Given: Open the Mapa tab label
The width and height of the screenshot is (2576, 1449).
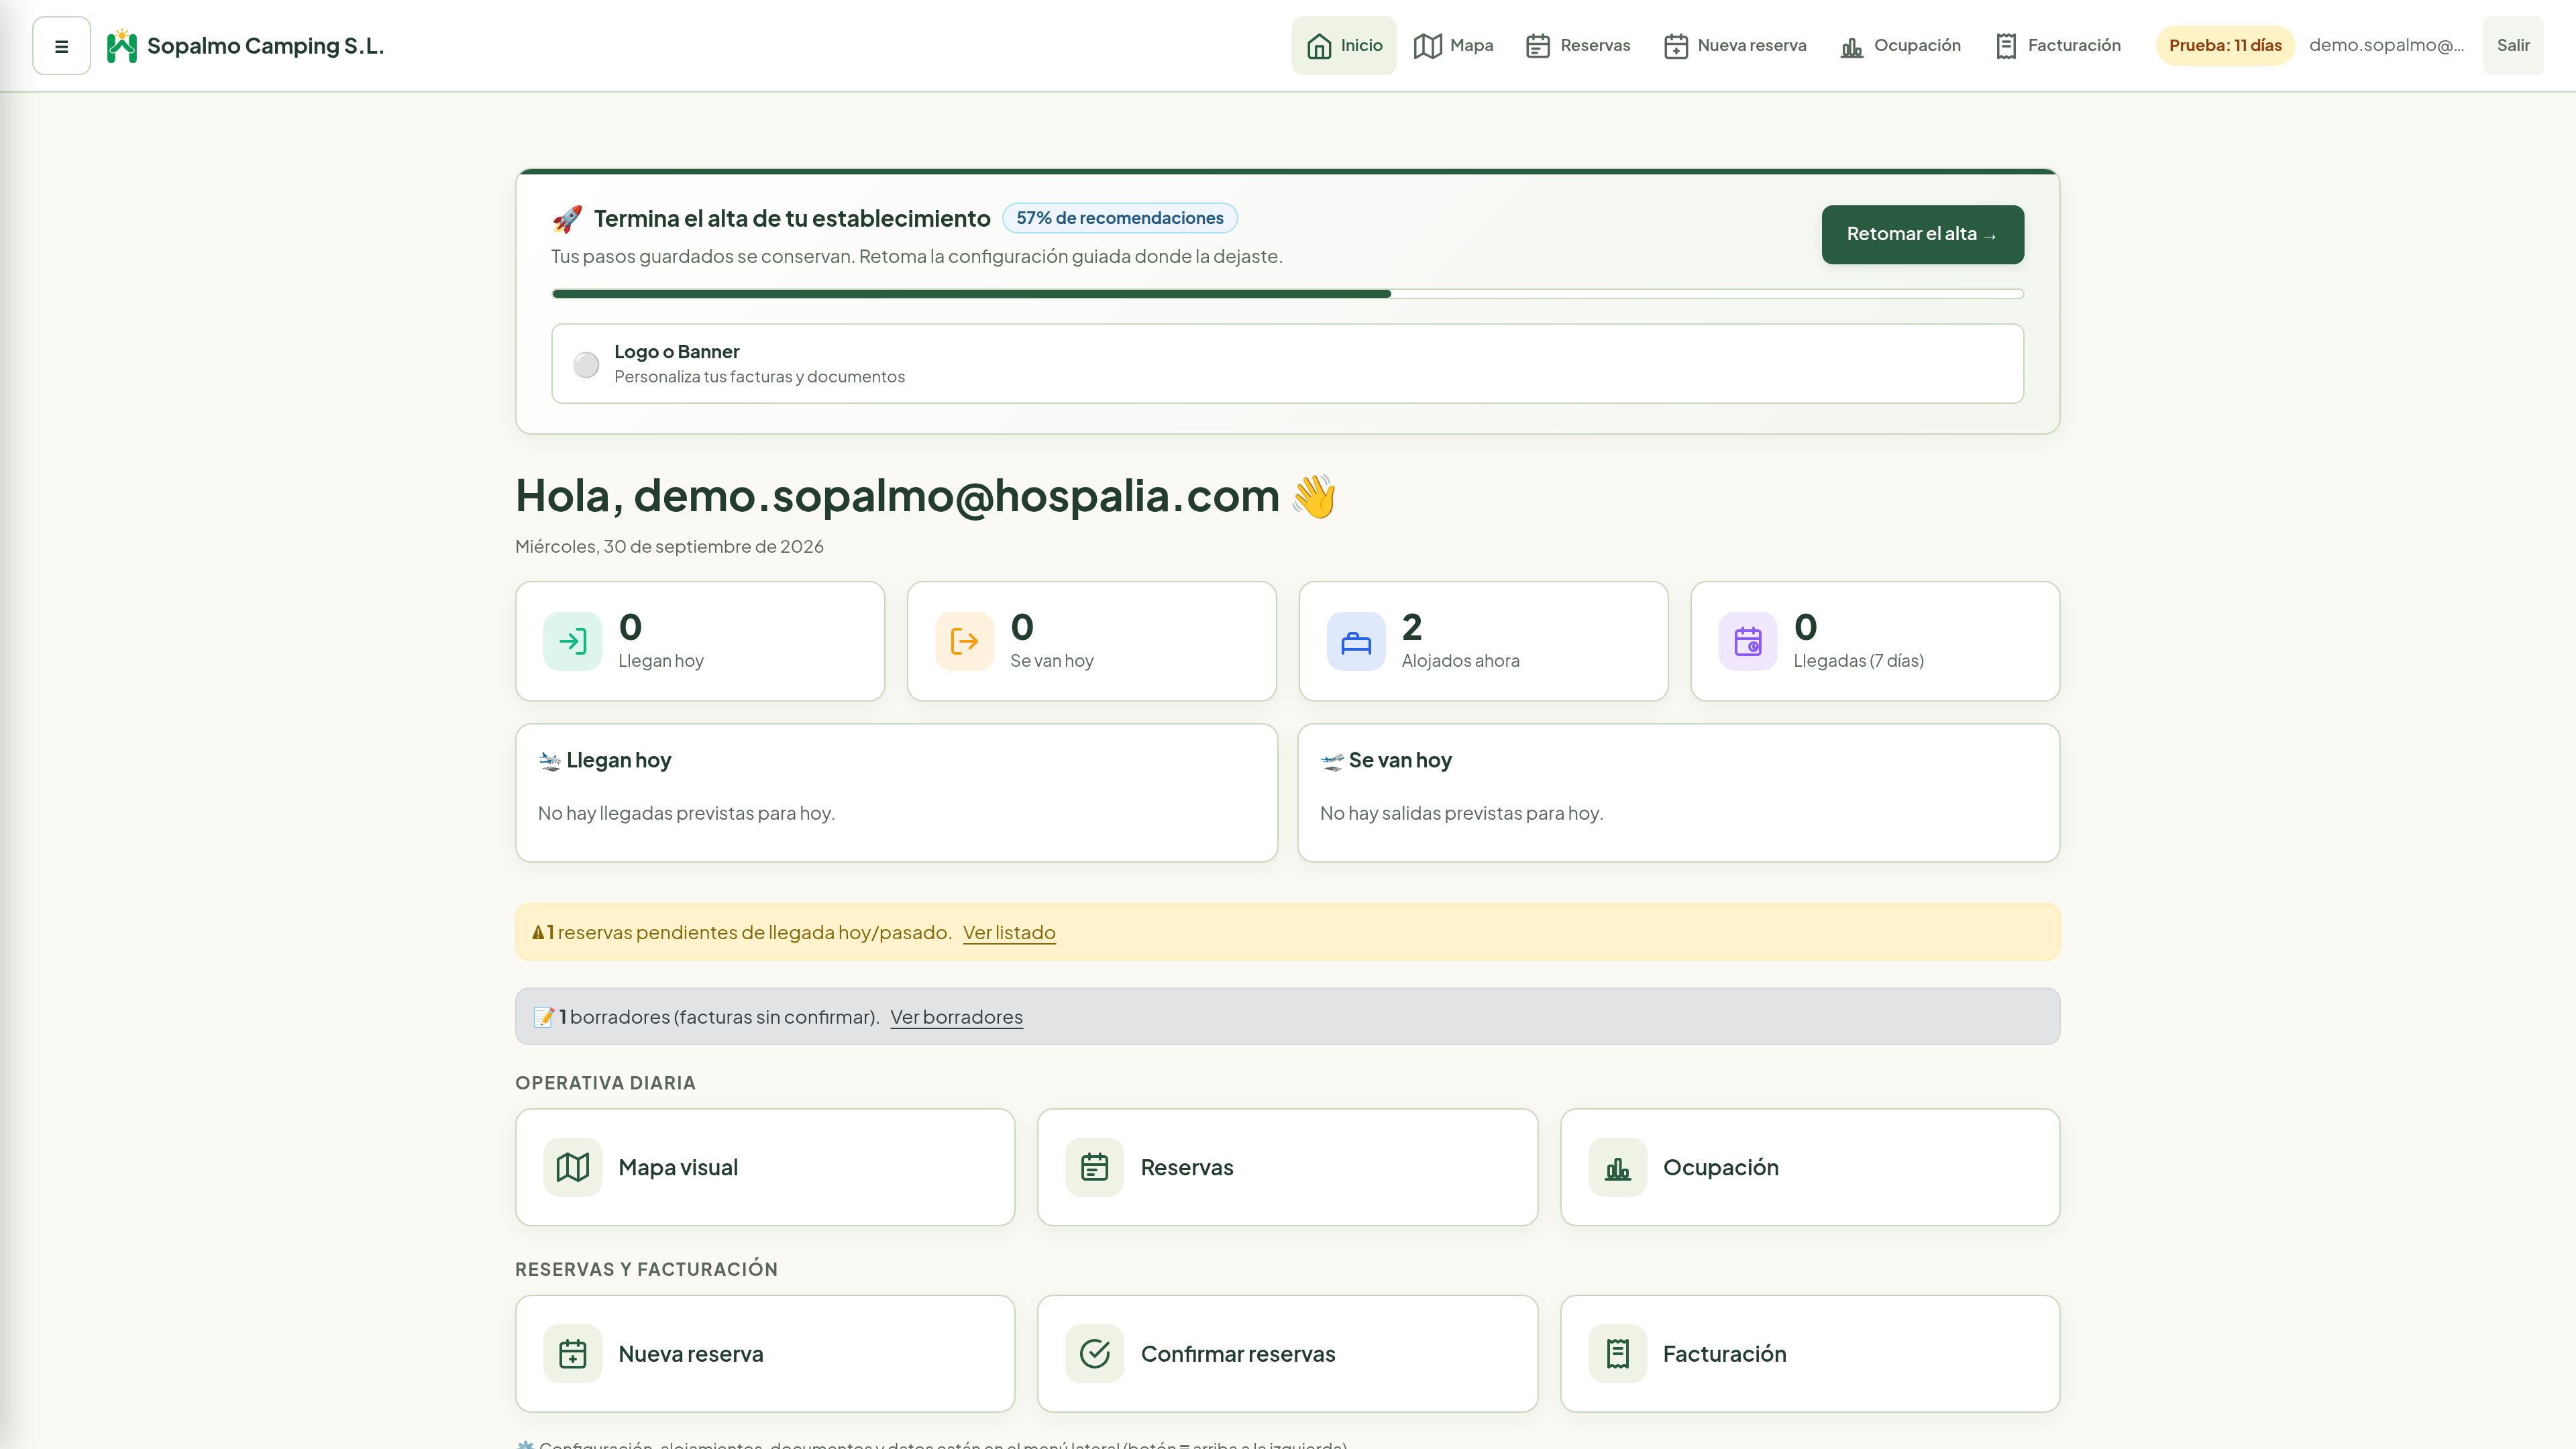Looking at the screenshot, I should coord(1471,46).
